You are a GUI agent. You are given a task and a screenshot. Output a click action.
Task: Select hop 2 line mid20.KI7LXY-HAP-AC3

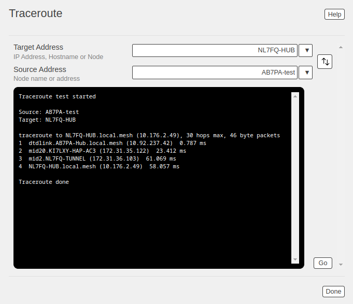tap(103, 151)
